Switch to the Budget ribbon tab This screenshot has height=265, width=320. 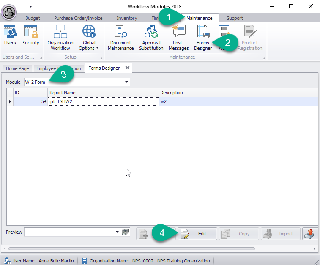[33, 18]
